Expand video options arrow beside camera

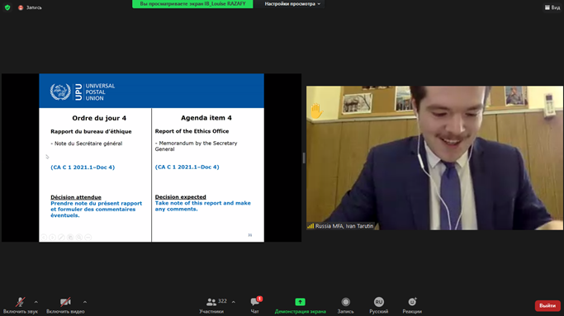coord(85,302)
